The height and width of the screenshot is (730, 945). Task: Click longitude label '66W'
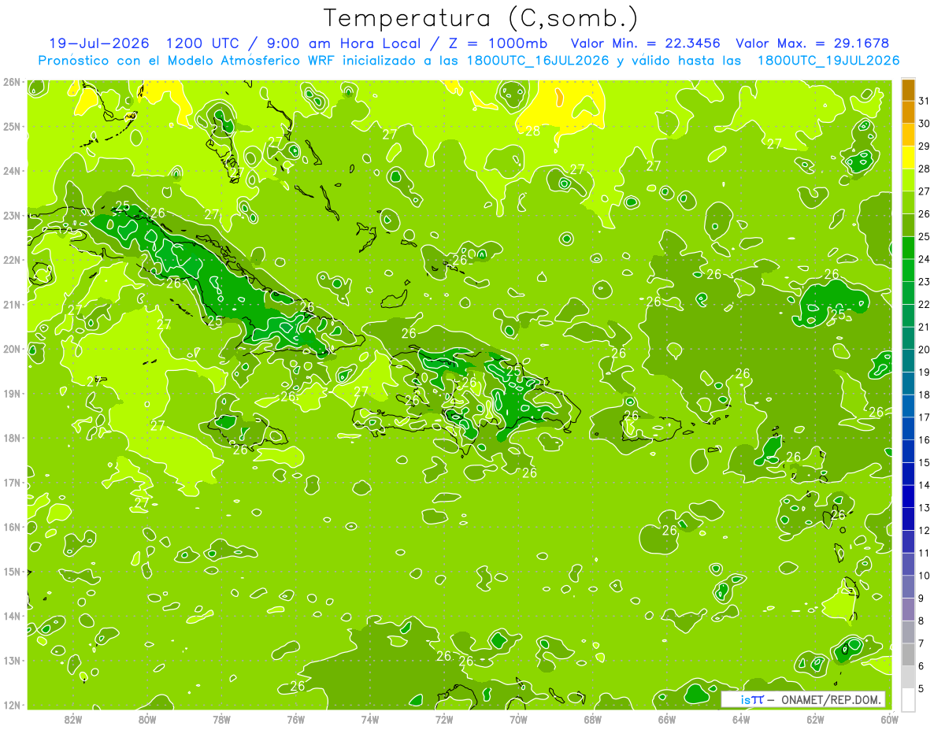[666, 718]
